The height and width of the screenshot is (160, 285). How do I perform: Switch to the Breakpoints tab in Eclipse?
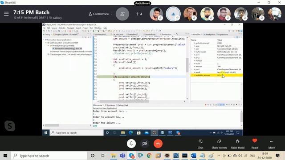click(209, 35)
